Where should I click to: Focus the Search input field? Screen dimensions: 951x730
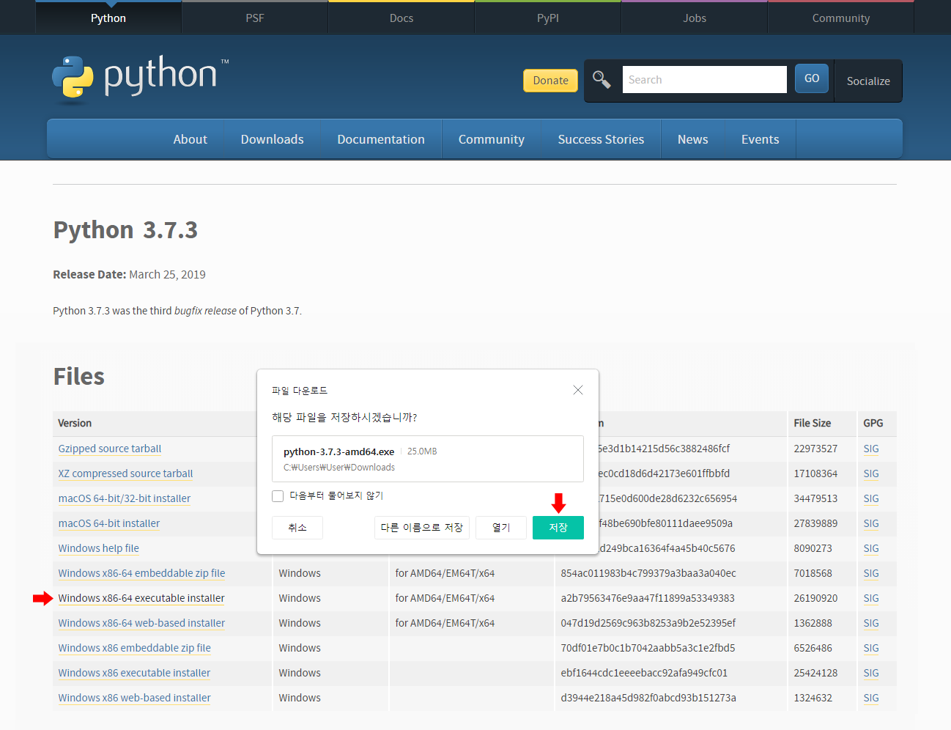704,79
